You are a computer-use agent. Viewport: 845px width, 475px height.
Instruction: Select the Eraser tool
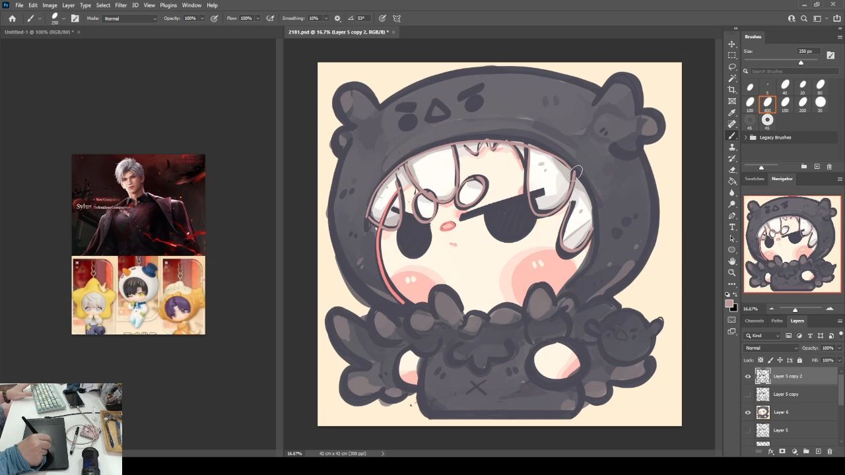point(732,170)
